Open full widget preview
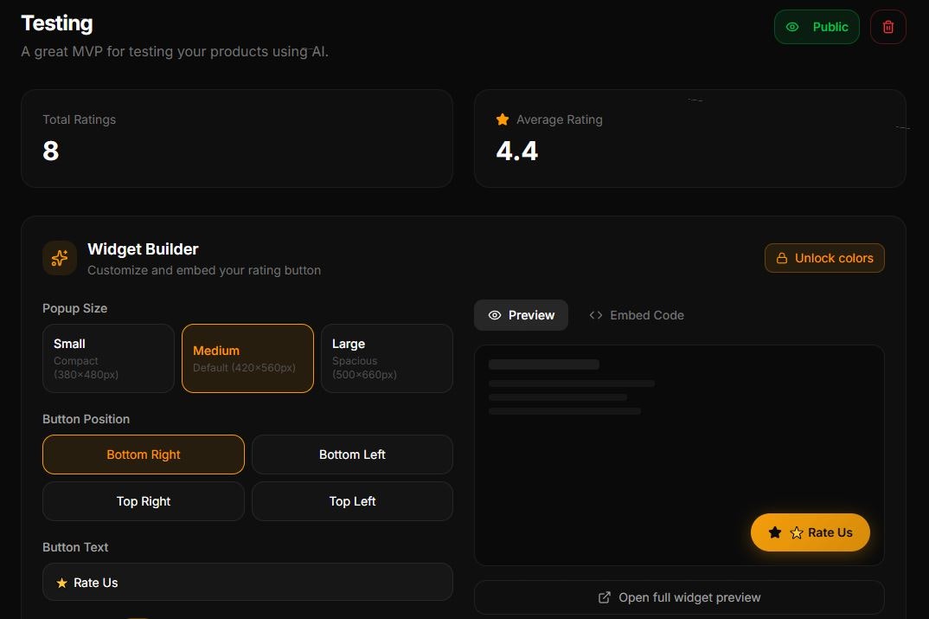 [x=679, y=597]
